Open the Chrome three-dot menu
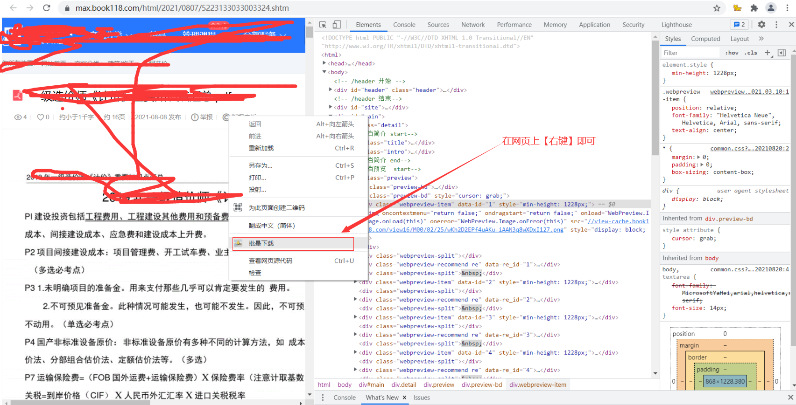Image resolution: width=796 pixels, height=405 pixels. 789,8
